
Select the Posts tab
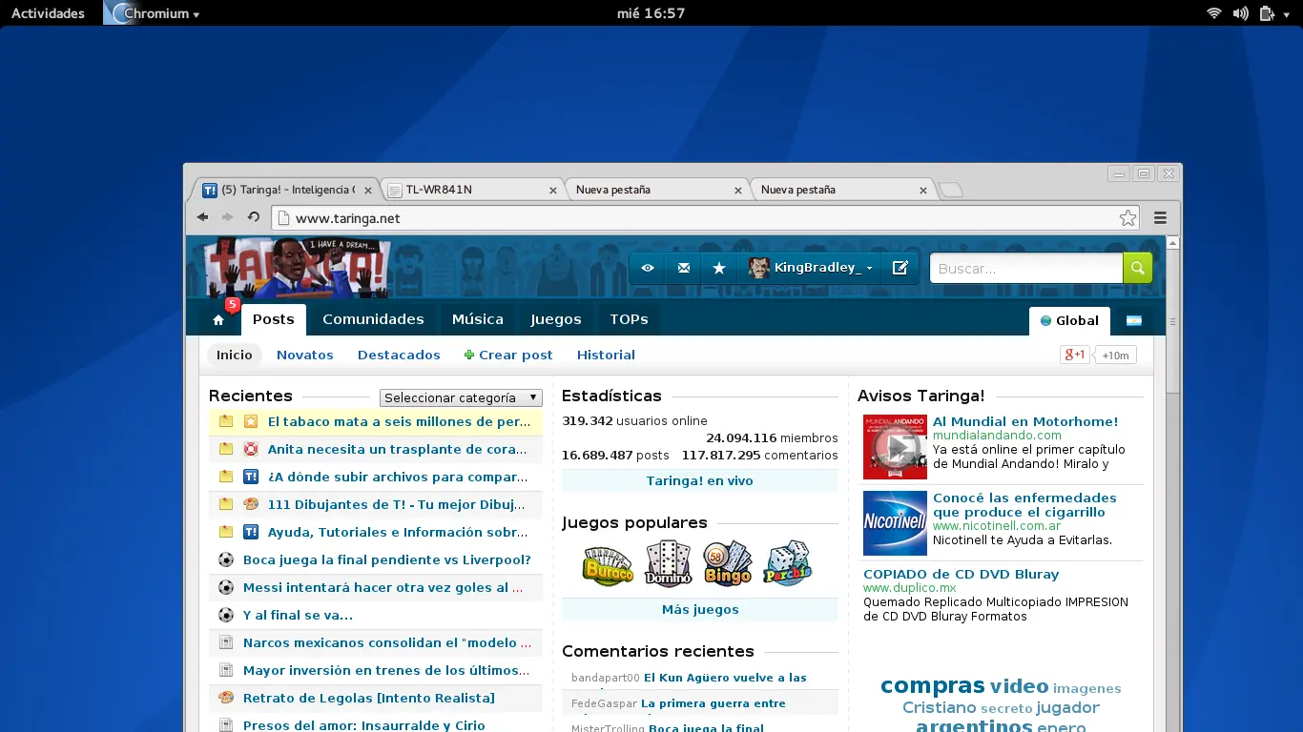coord(274,319)
